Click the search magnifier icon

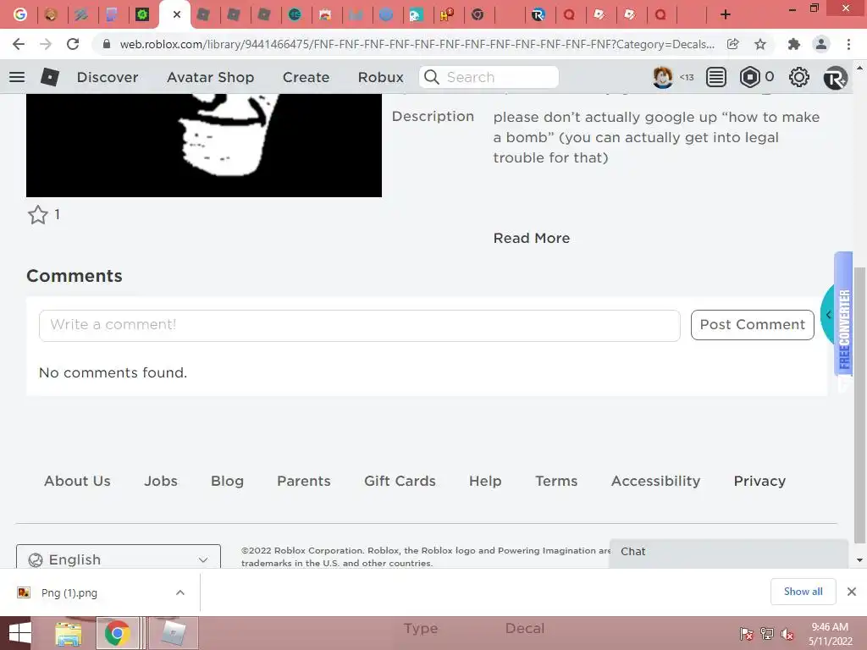click(x=431, y=77)
